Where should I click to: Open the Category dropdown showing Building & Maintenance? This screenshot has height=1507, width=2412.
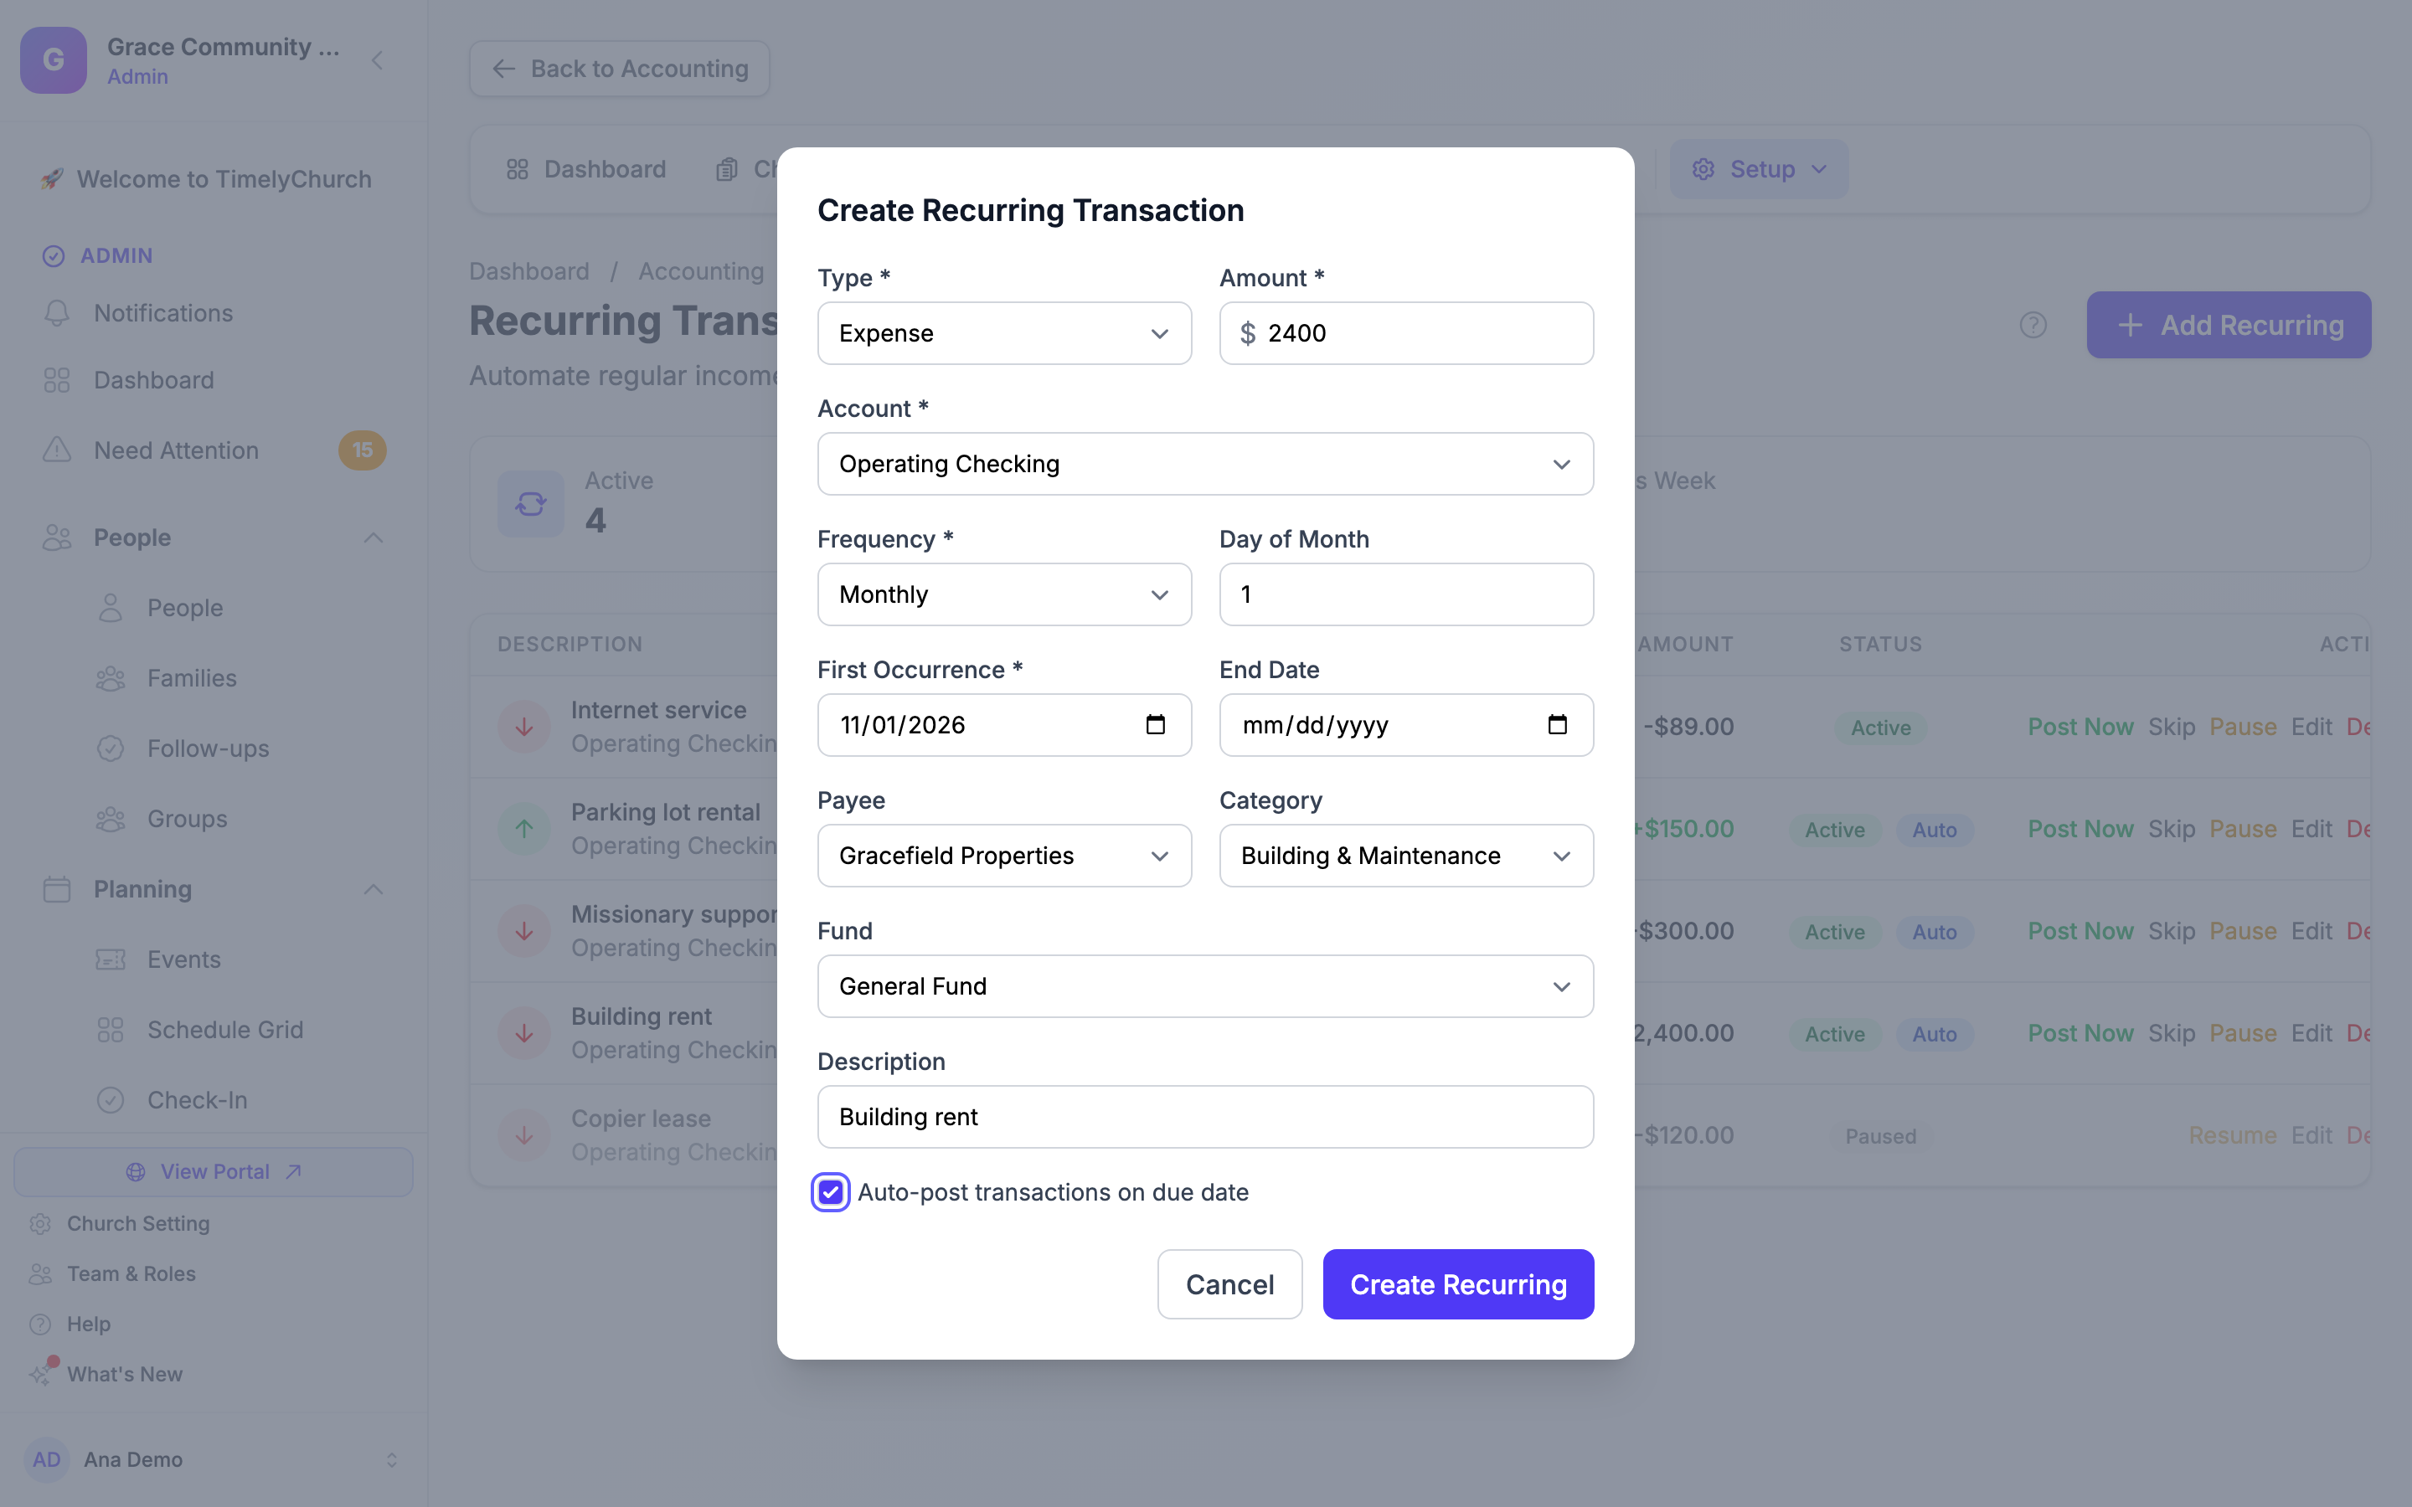click(x=1405, y=855)
